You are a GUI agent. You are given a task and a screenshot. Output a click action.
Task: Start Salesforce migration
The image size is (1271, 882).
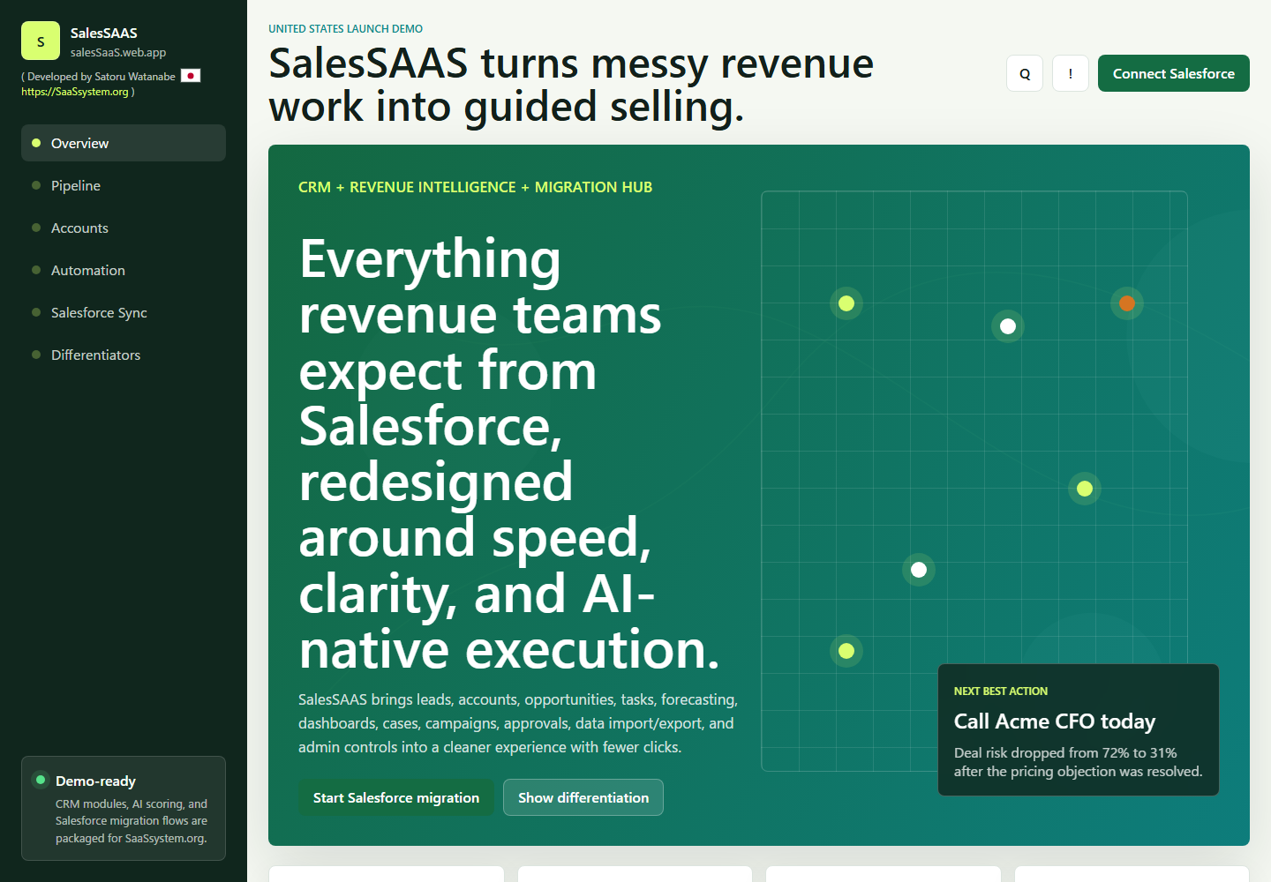point(396,797)
